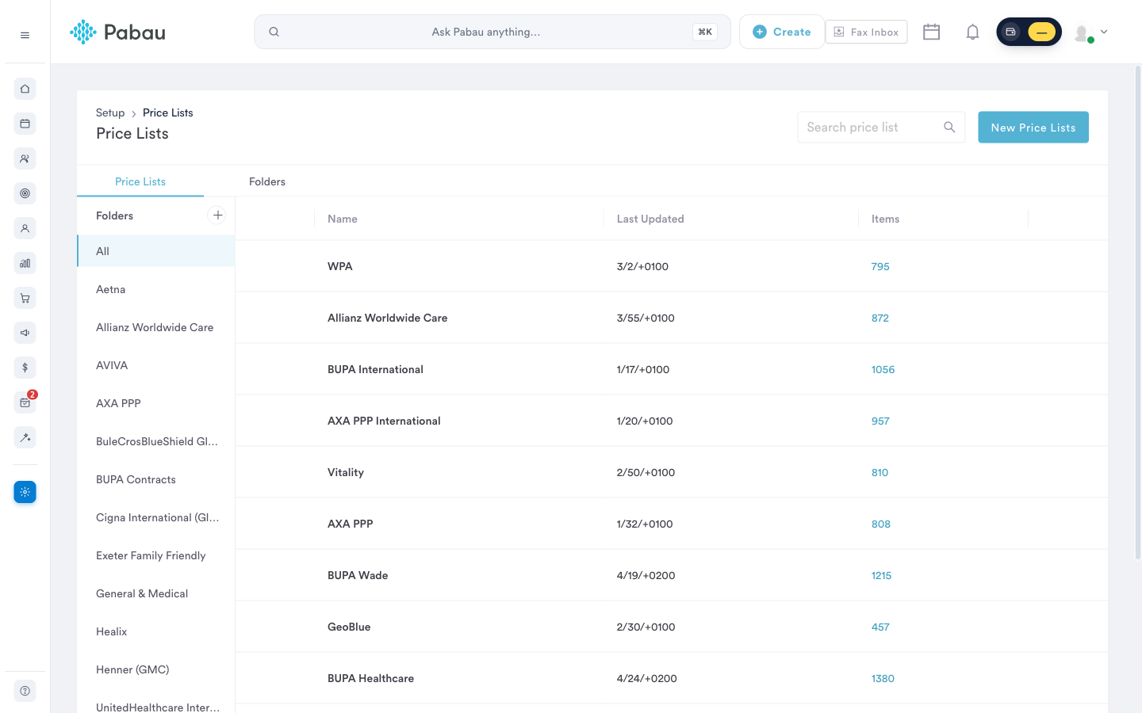Click items count 1056

(883, 369)
